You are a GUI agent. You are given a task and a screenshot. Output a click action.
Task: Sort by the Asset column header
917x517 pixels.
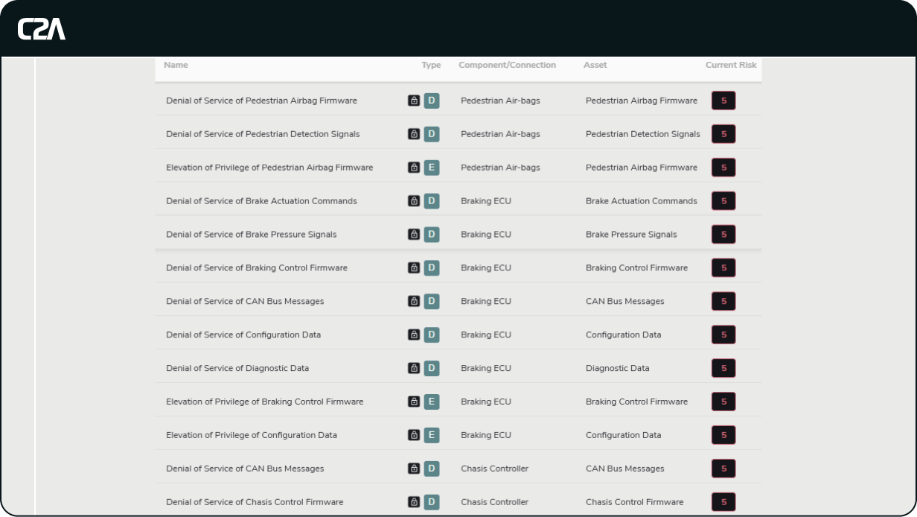595,65
